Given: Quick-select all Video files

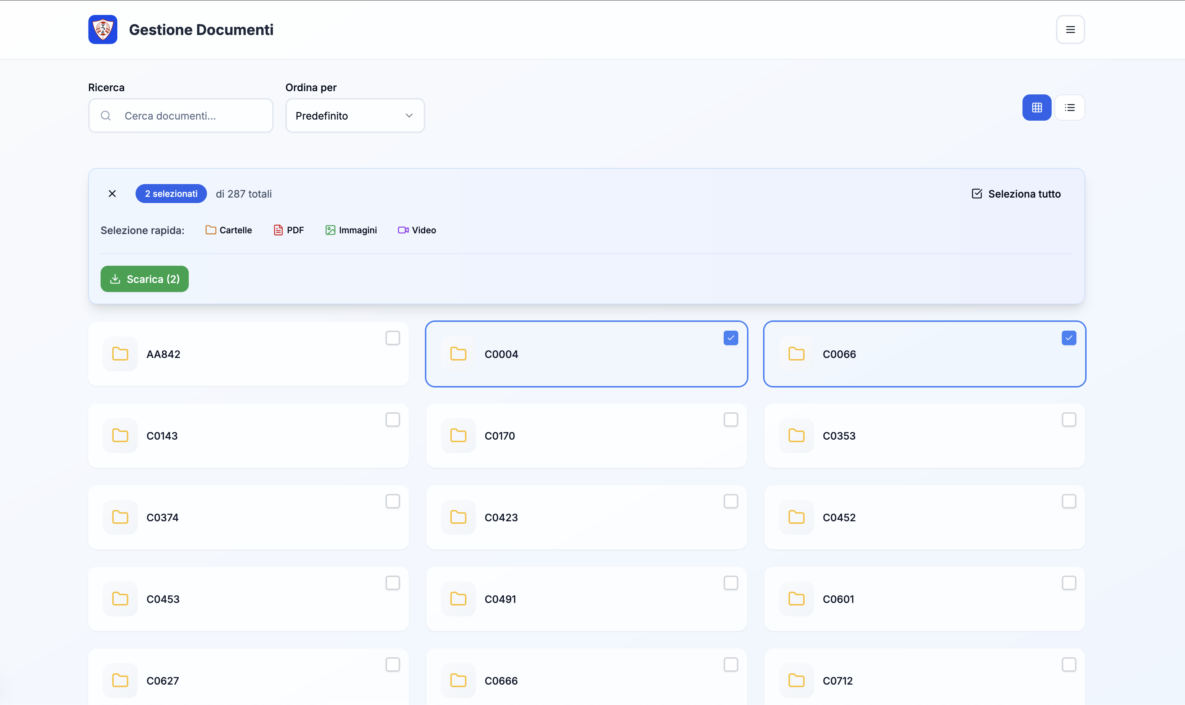Looking at the screenshot, I should pyautogui.click(x=417, y=230).
